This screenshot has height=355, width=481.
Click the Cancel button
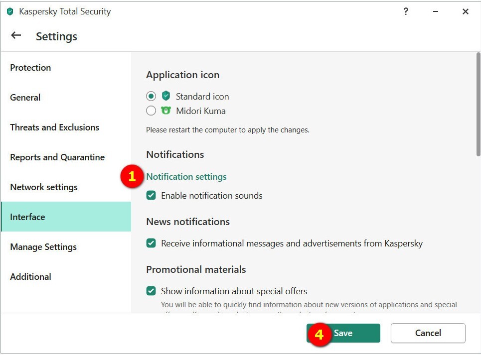428,333
